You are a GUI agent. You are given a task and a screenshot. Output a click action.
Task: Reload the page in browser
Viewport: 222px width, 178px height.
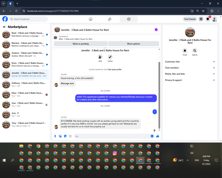click(x=16, y=11)
